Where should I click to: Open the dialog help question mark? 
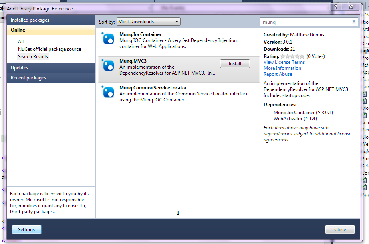coord(336,7)
